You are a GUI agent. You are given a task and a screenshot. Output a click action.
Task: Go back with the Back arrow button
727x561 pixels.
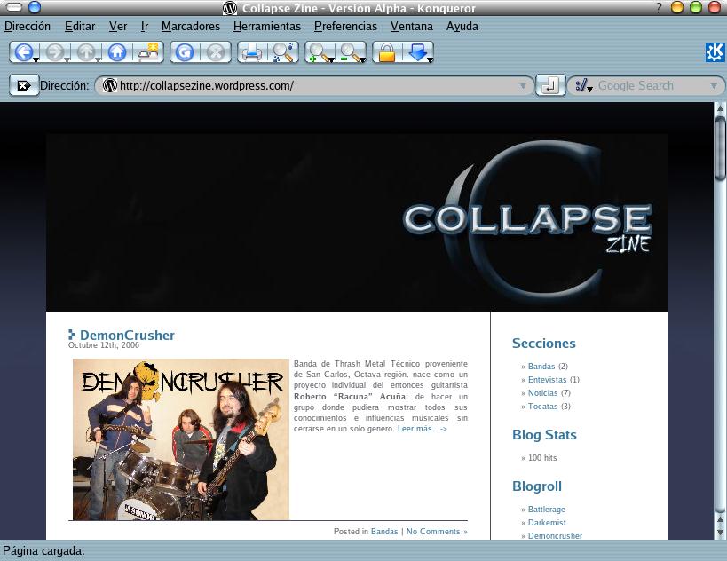pyautogui.click(x=23, y=51)
